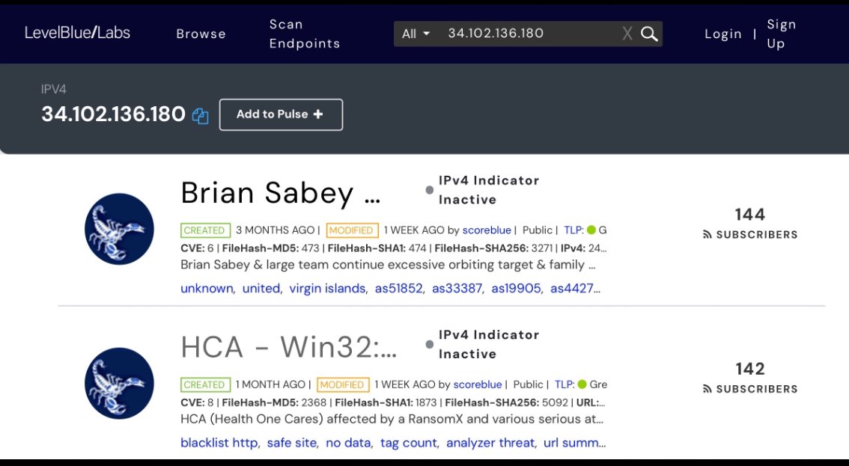This screenshot has width=849, height=466.
Task: Click the Login link
Action: pos(722,34)
